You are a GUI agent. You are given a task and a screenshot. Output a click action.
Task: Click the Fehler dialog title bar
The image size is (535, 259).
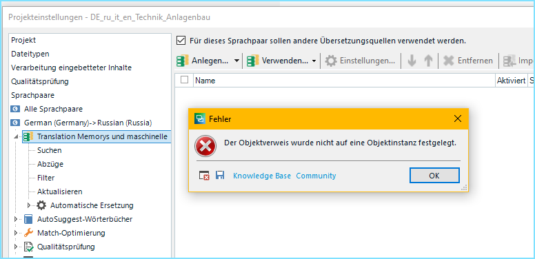coord(328,118)
